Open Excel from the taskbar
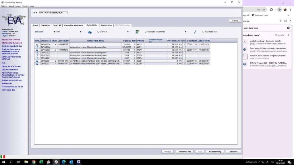294x165 pixels. (41, 162)
